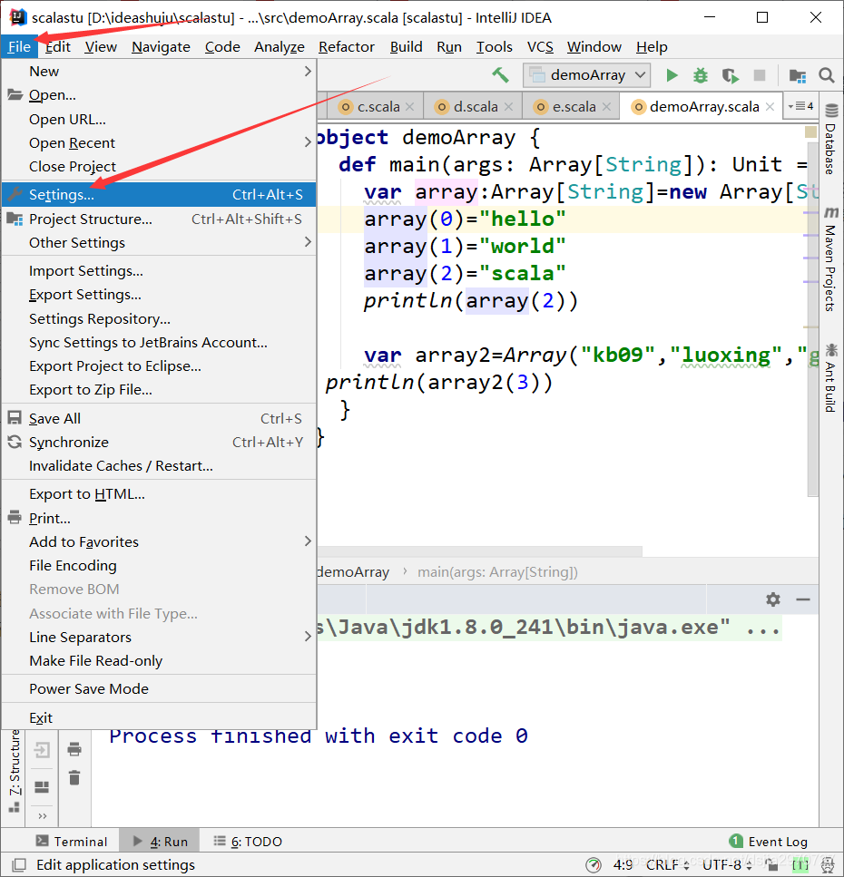The width and height of the screenshot is (844, 877).
Task: Click the editor horizontal scrollbar
Action: click(x=480, y=551)
